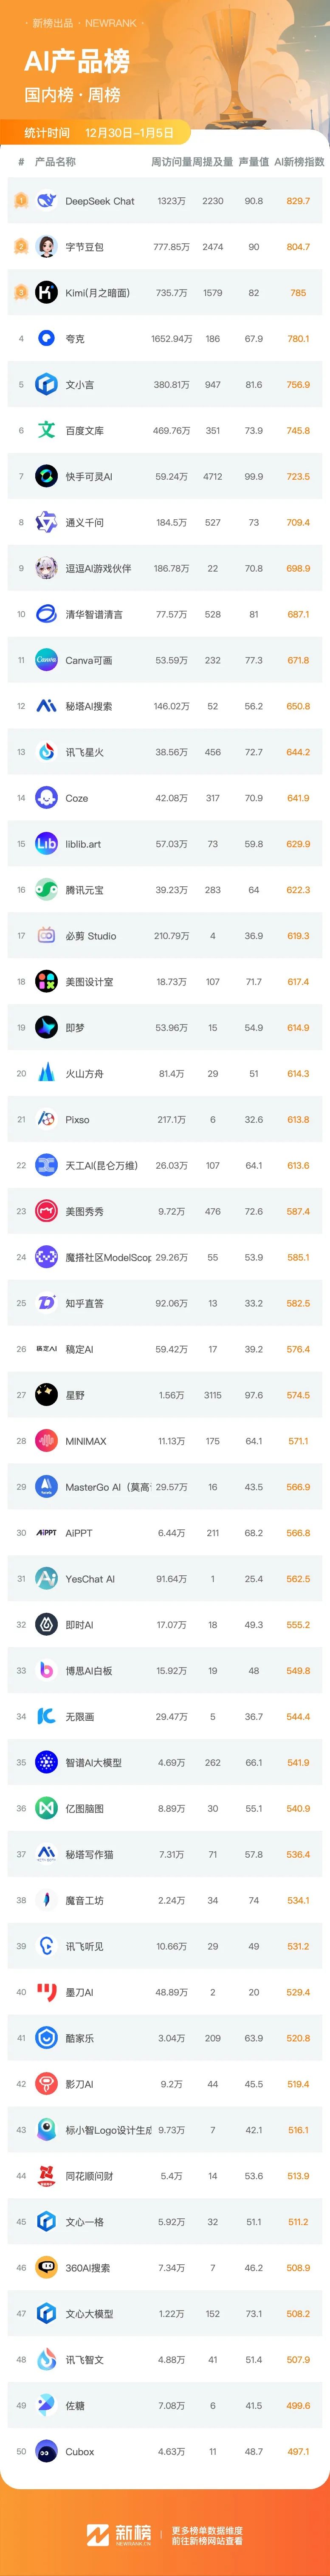Click the DeepSeek Chat whale icon
Image resolution: width=330 pixels, height=2576 pixels.
[x=46, y=201]
